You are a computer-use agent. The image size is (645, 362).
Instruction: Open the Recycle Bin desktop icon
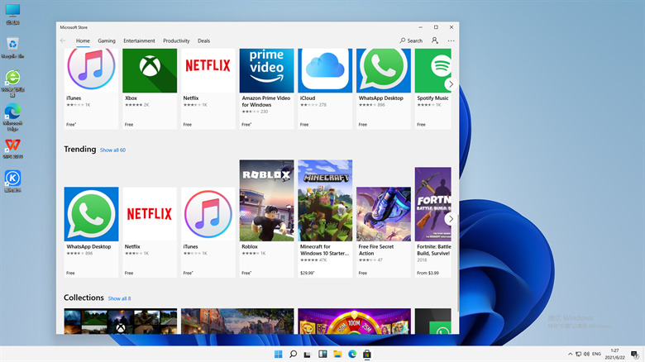[x=12, y=48]
